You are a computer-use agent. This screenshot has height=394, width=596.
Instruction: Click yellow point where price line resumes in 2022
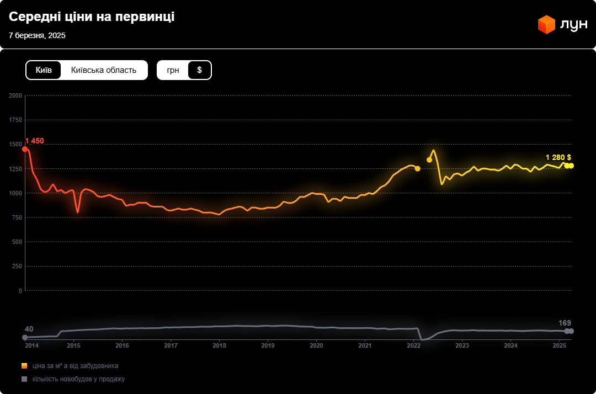click(x=429, y=159)
